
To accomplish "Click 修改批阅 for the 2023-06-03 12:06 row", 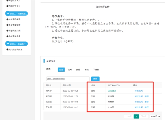I will pyautogui.click(x=139, y=96).
